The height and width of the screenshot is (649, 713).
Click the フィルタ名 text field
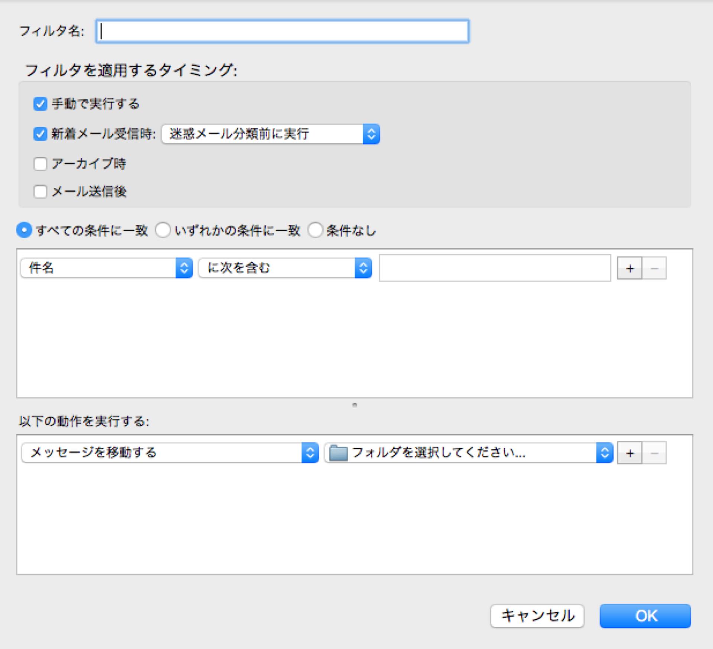tap(282, 32)
